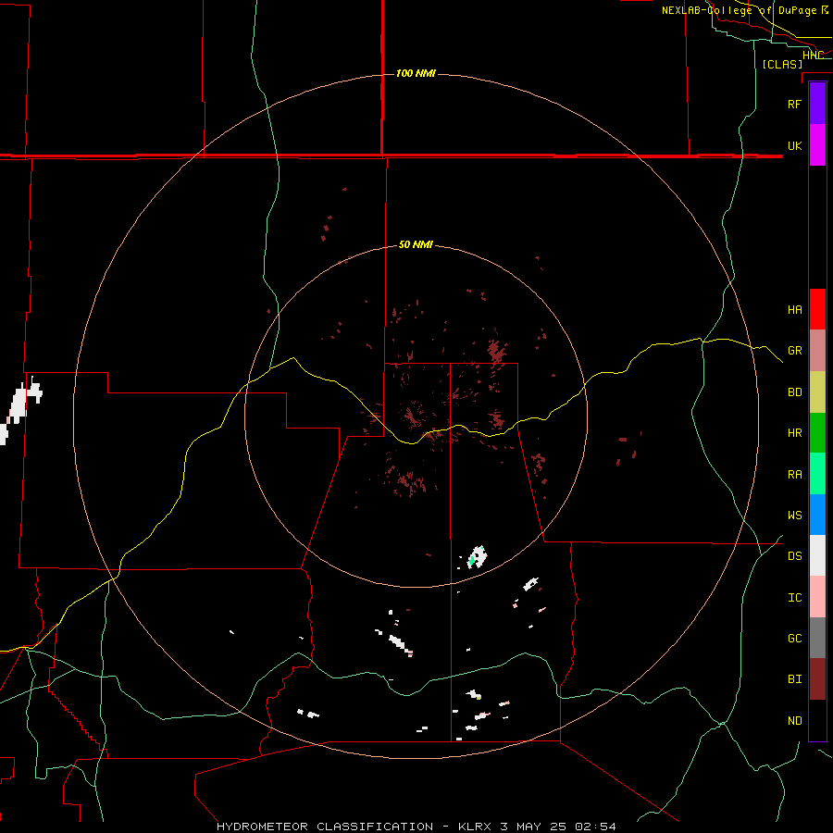Click the 50 NMI range ring label
The height and width of the screenshot is (833, 833).
(x=416, y=245)
